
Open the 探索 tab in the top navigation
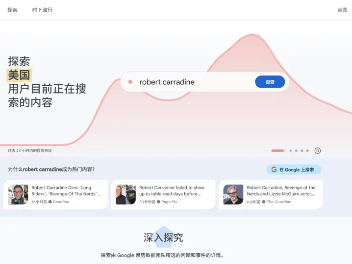[12, 10]
